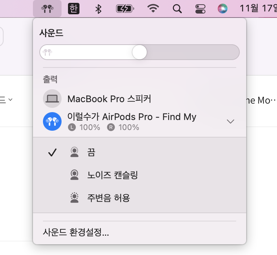Open the dropdown chevron in the background window
The image size is (277, 255).
(10, 100)
